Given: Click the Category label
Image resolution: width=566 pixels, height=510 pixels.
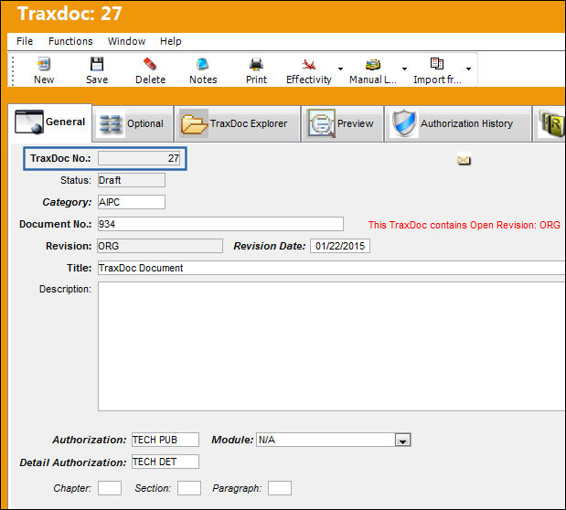Looking at the screenshot, I should click(x=67, y=202).
